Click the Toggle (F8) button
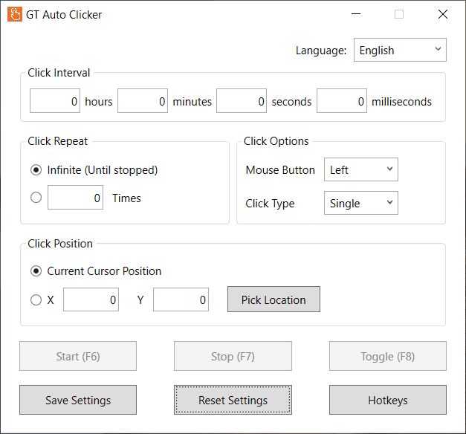 (x=388, y=356)
